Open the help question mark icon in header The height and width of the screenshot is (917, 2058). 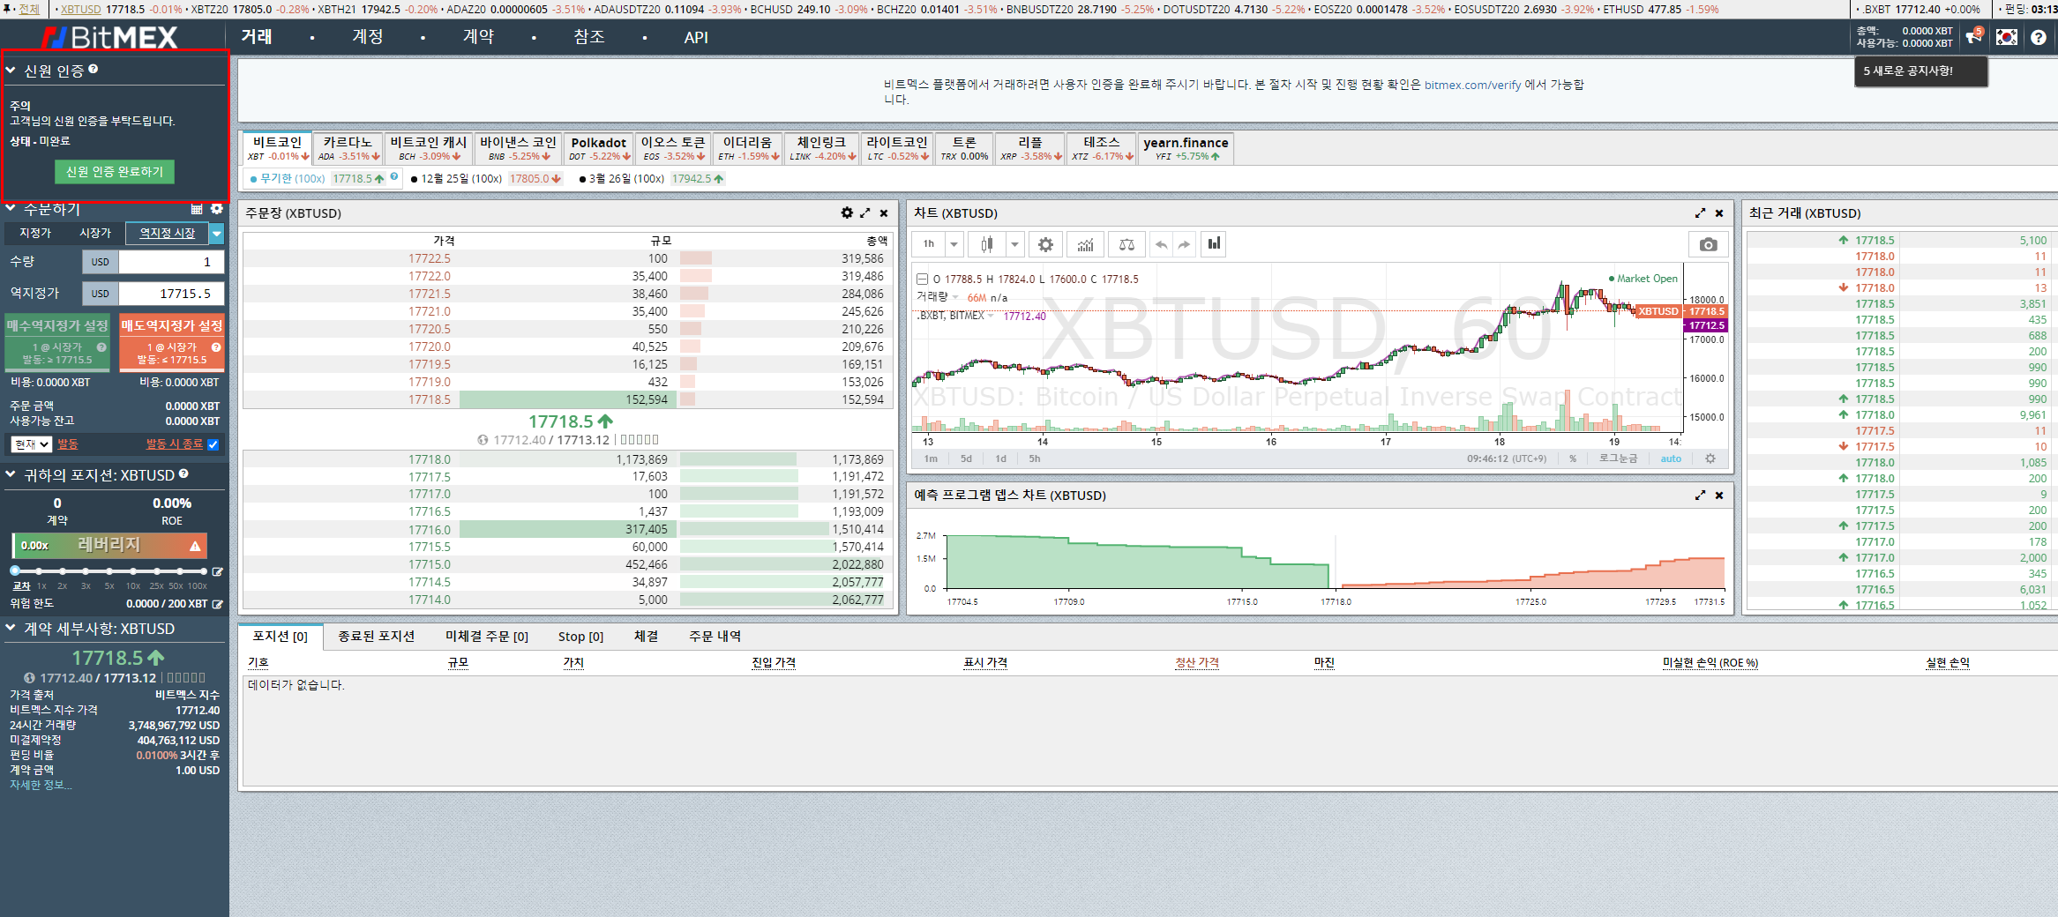pyautogui.click(x=2039, y=37)
